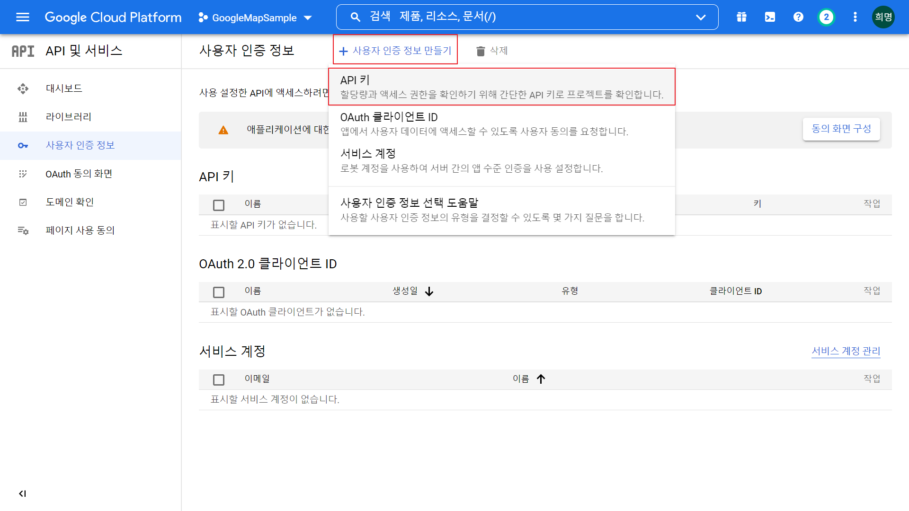Open notifications badge showing 2
Image resolution: width=909 pixels, height=511 pixels.
click(x=826, y=18)
